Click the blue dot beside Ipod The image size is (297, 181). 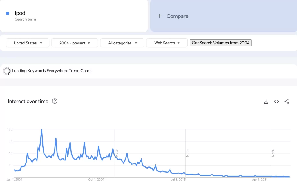point(8,13)
